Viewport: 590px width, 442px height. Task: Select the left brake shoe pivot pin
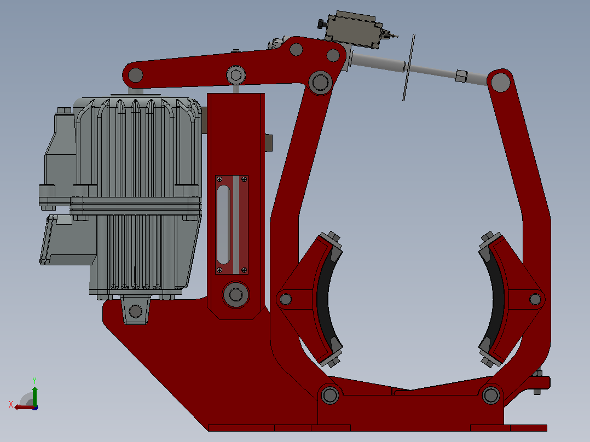286,299
